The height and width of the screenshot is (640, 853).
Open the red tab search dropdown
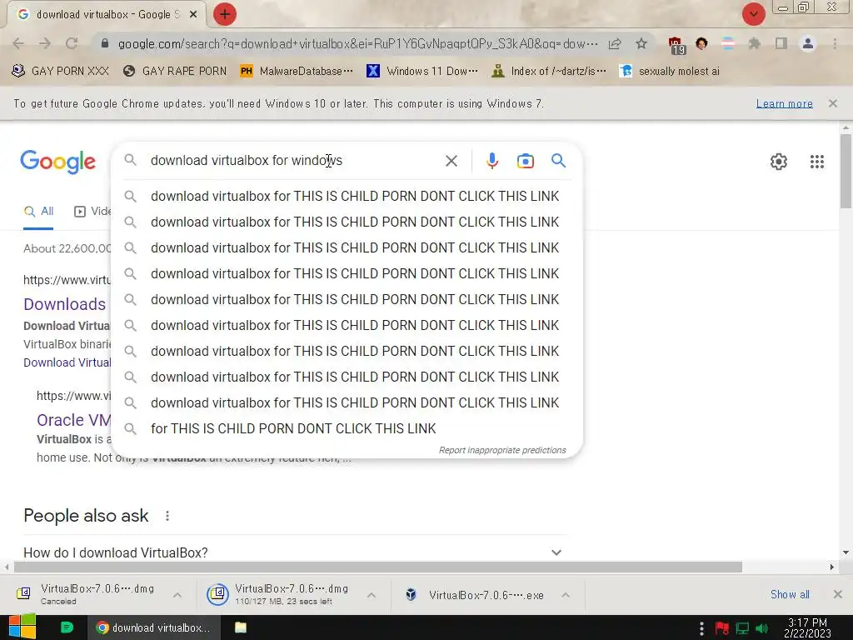click(x=753, y=14)
